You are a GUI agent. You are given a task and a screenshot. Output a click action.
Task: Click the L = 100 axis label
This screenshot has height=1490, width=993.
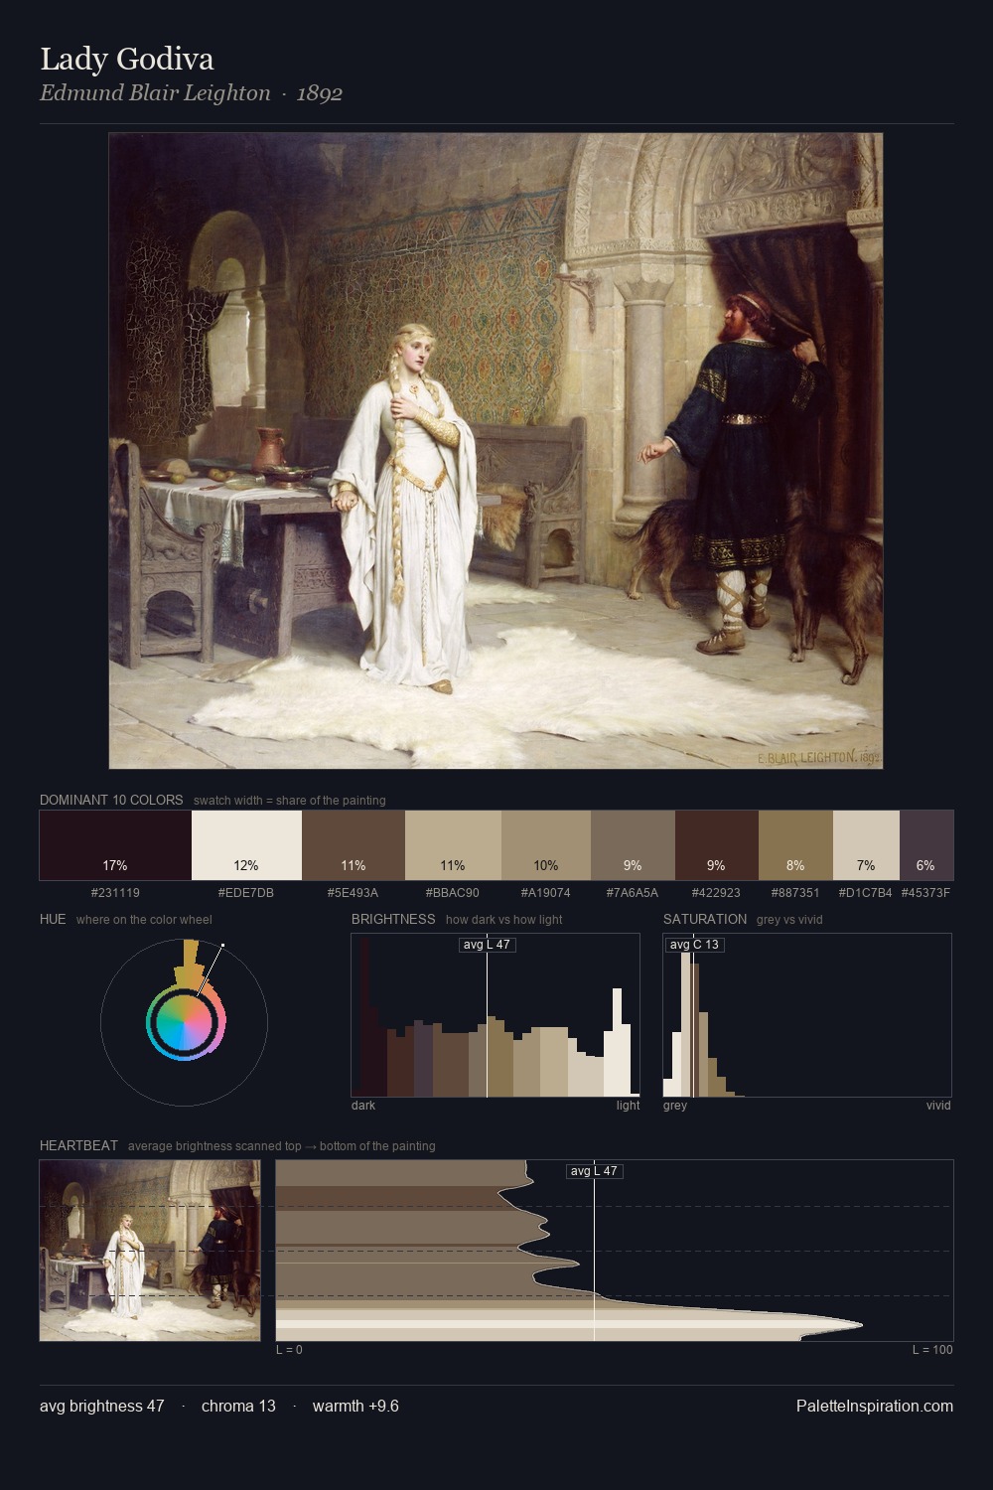pyautogui.click(x=932, y=1350)
